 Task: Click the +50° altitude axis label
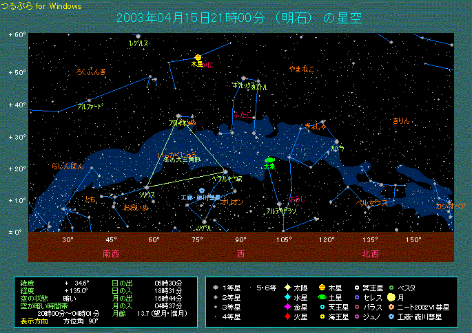click(x=17, y=72)
